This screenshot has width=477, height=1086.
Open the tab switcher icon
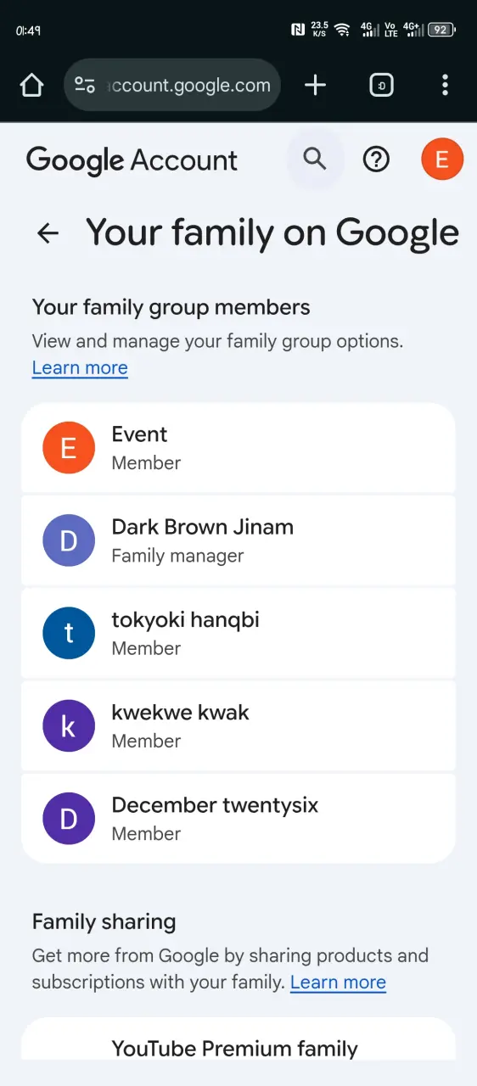coord(382,85)
